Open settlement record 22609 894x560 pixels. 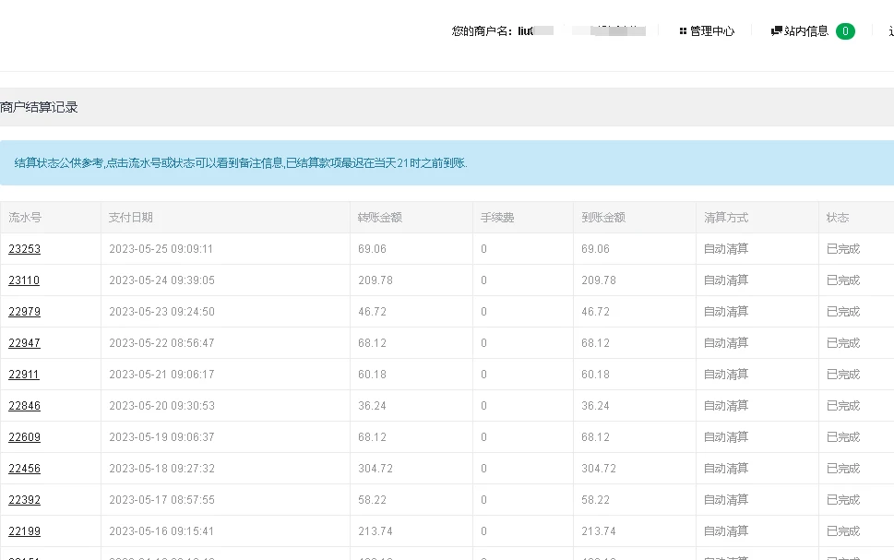click(24, 437)
